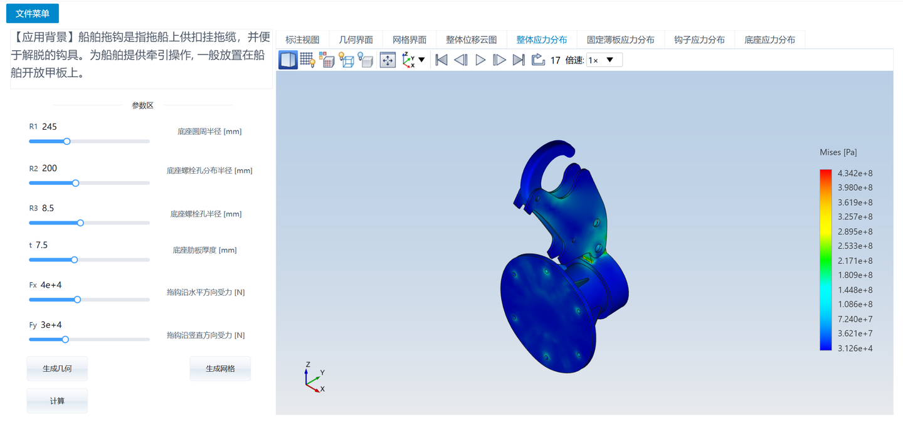The height and width of the screenshot is (425, 903).
Task: Click the R1 value 245
Action: point(50,127)
